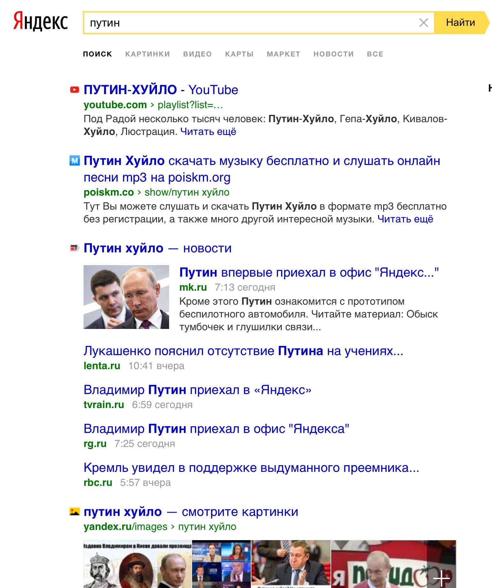Click the show/путин breadcrumb under poiskm.co
The image size is (492, 588).
(187, 192)
